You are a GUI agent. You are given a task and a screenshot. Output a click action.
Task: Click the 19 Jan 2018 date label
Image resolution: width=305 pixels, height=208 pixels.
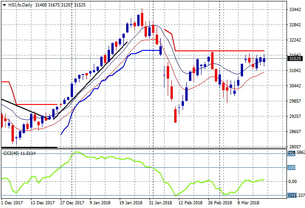coord(131,203)
